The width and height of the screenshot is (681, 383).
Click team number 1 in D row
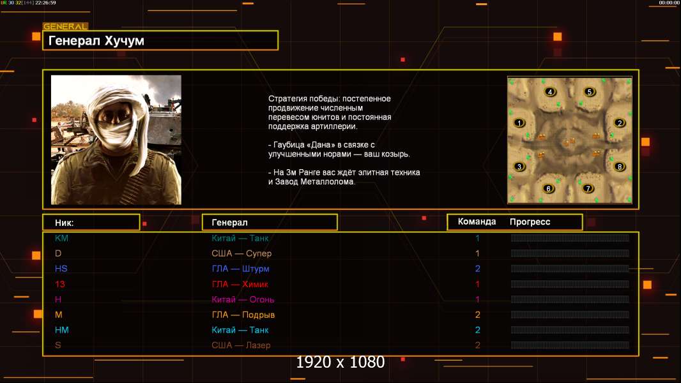(x=477, y=253)
